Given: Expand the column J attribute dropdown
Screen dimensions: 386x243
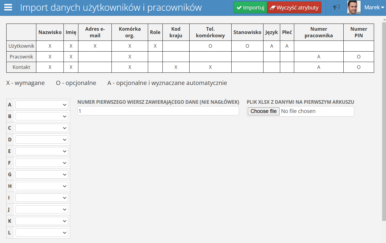Looking at the screenshot, I should click(x=42, y=209).
